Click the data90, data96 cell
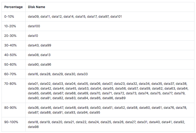 pyautogui.click(x=39, y=65)
